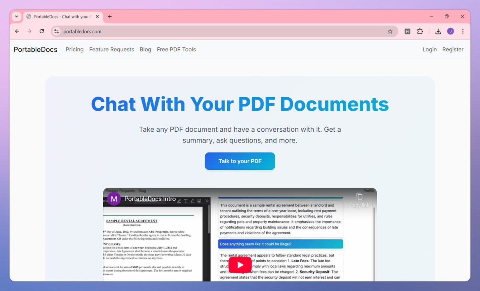Play the video with the red YouTube button

pos(240,265)
